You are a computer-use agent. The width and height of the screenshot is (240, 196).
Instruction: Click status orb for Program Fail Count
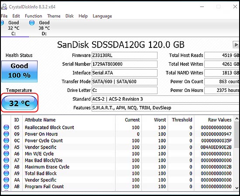click(6, 186)
